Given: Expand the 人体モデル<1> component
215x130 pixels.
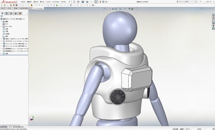Looking at the screenshot, I should point(1,39).
